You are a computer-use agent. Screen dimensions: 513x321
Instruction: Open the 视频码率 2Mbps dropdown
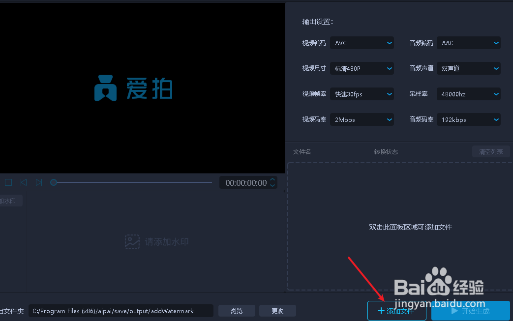pyautogui.click(x=362, y=119)
